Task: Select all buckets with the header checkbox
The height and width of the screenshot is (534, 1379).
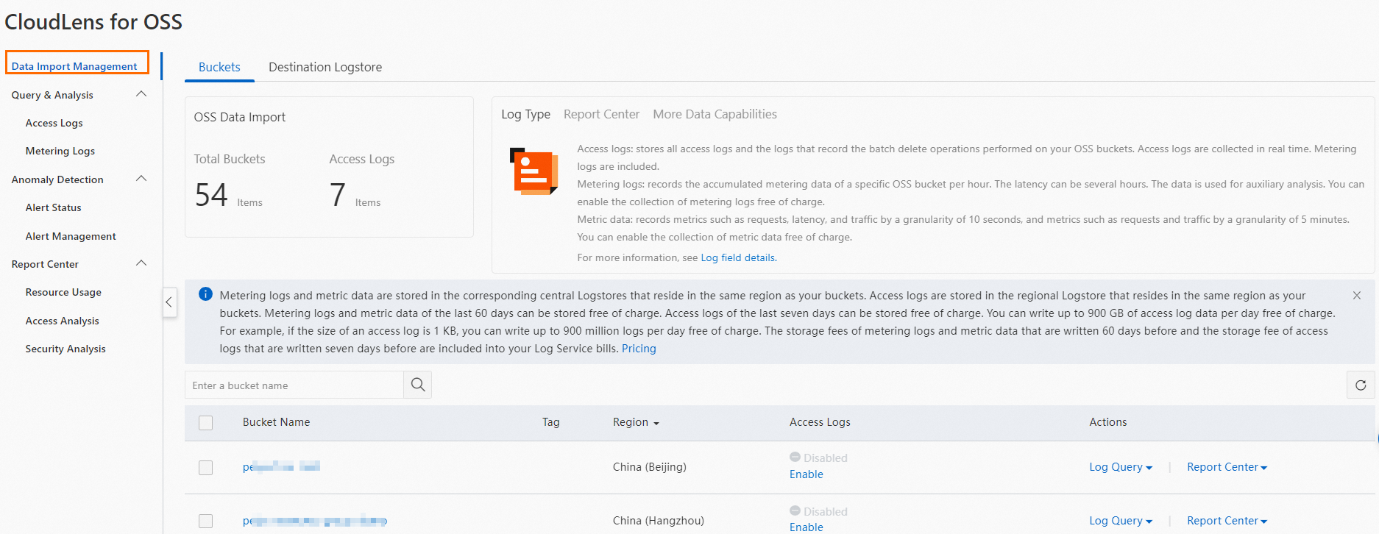Action: point(206,422)
